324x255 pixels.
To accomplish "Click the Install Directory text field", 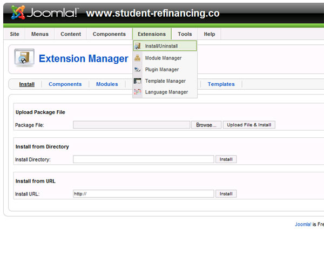I will tap(144, 159).
